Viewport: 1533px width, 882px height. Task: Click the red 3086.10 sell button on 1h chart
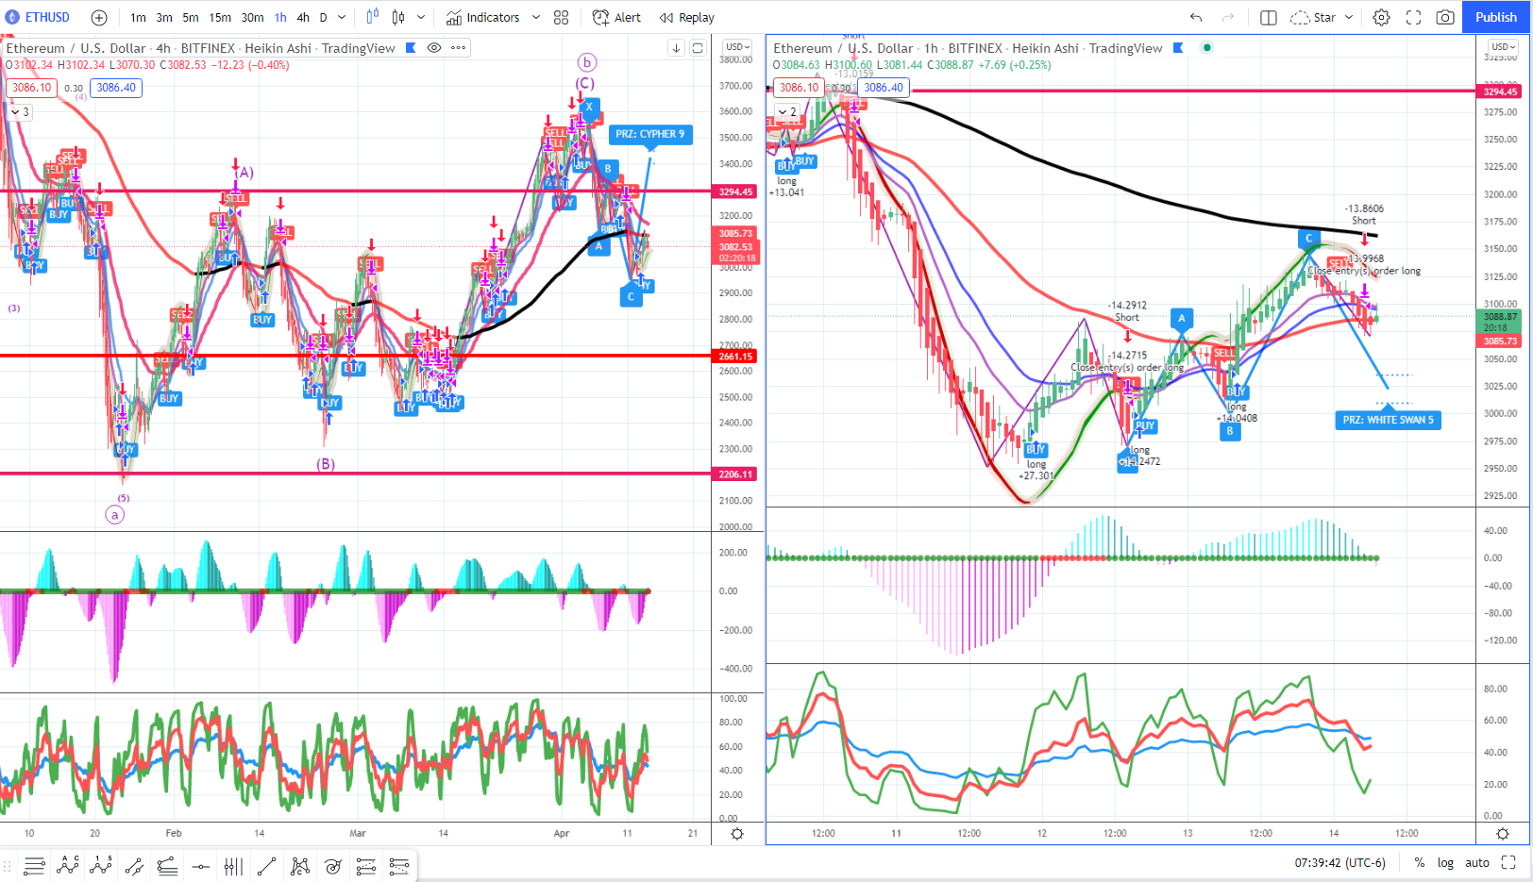click(800, 88)
